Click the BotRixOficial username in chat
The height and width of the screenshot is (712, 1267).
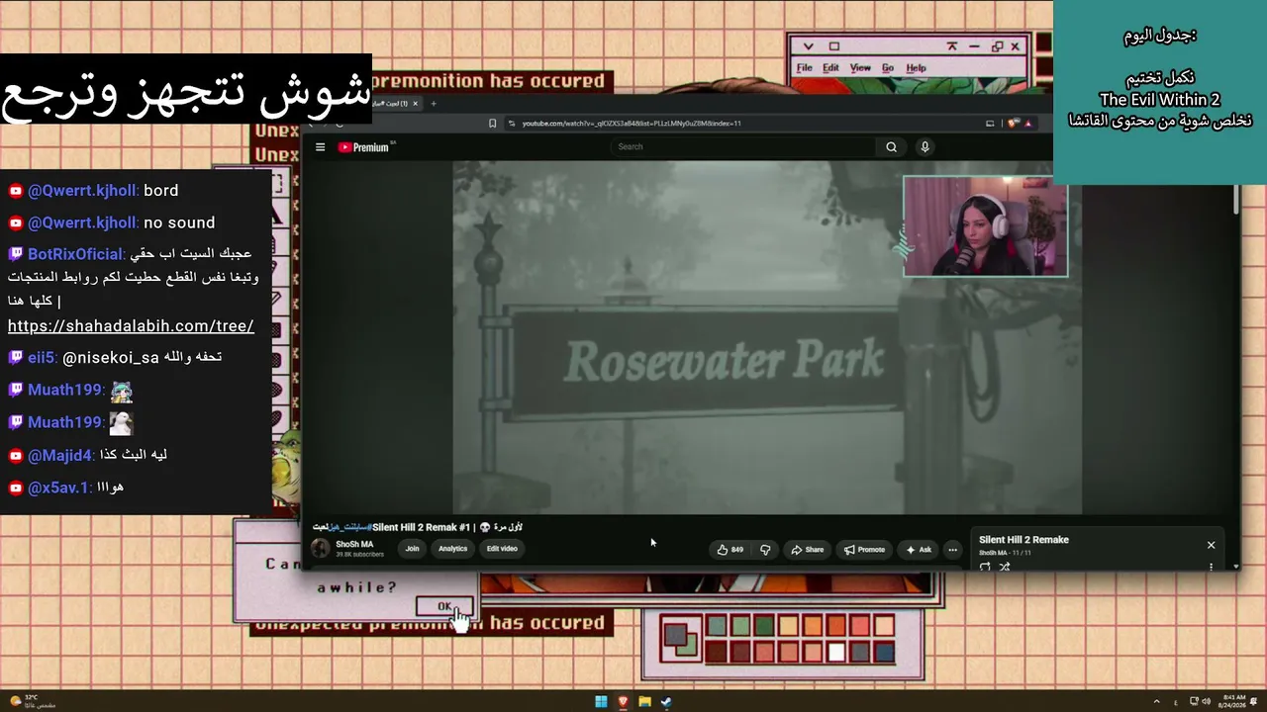pyautogui.click(x=75, y=254)
